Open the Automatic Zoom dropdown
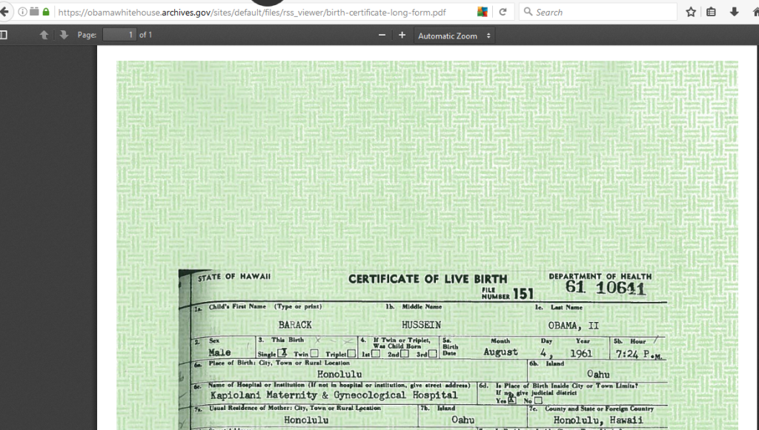Viewport: 759px width, 430px height. point(454,36)
